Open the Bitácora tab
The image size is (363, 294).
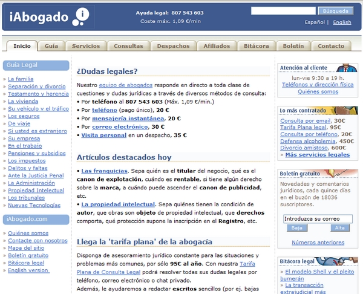pos(257,46)
